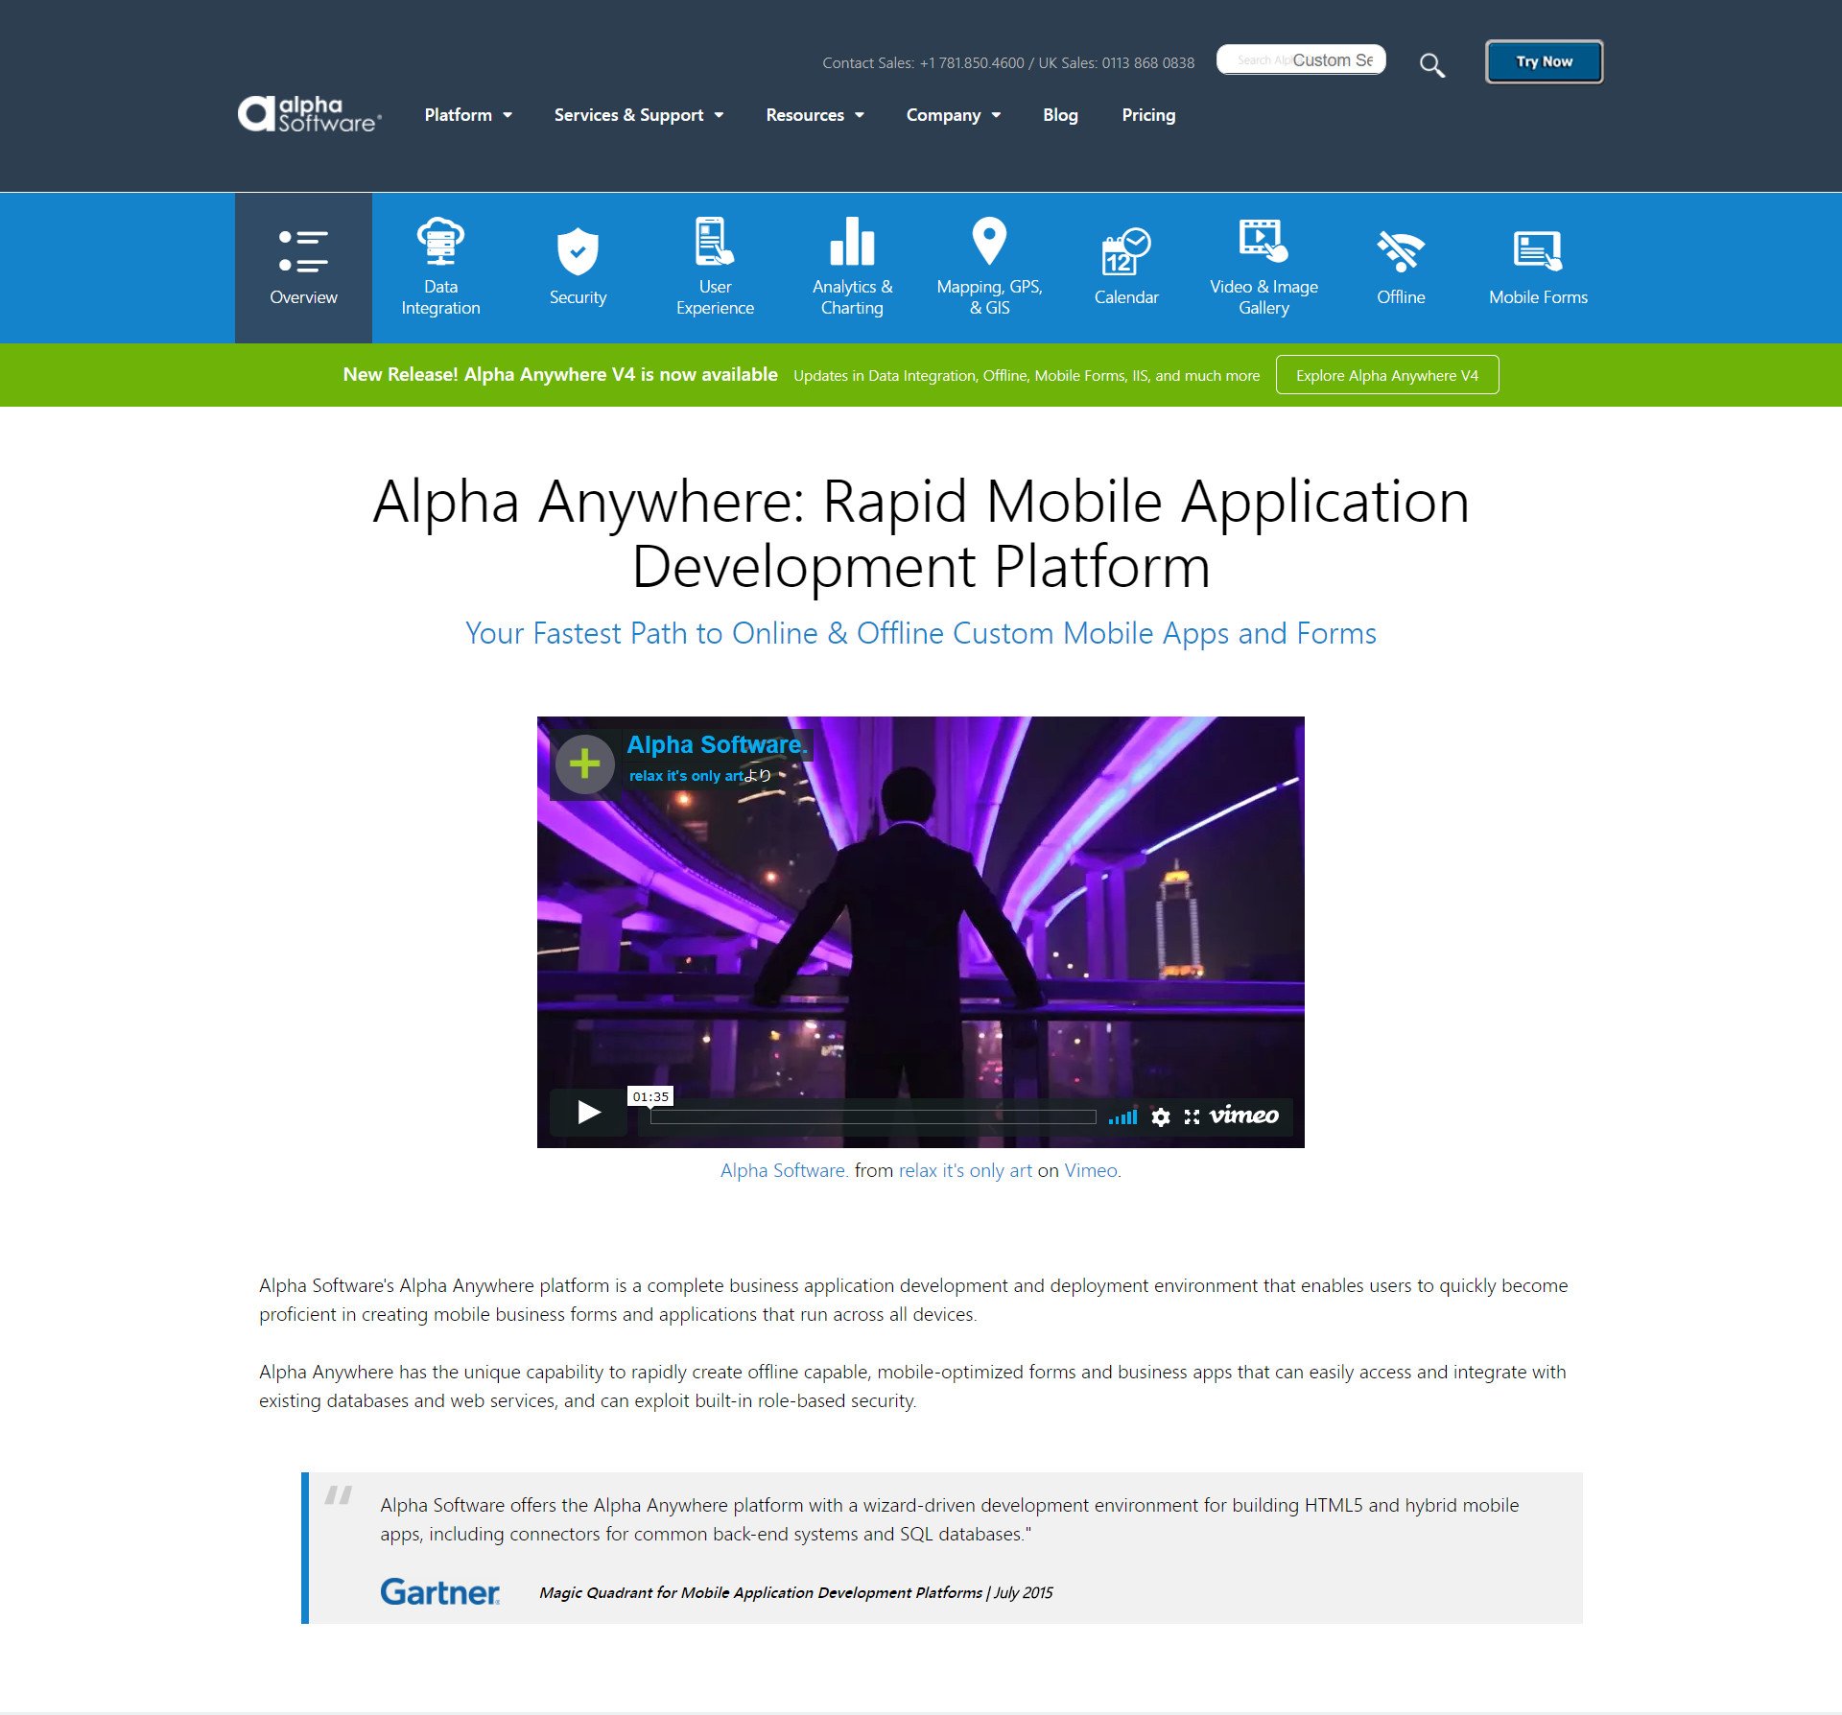Expand the Services & Support menu
Image resolution: width=1842 pixels, height=1715 pixels.
click(639, 115)
